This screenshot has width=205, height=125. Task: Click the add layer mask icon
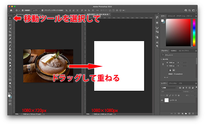[179, 114]
